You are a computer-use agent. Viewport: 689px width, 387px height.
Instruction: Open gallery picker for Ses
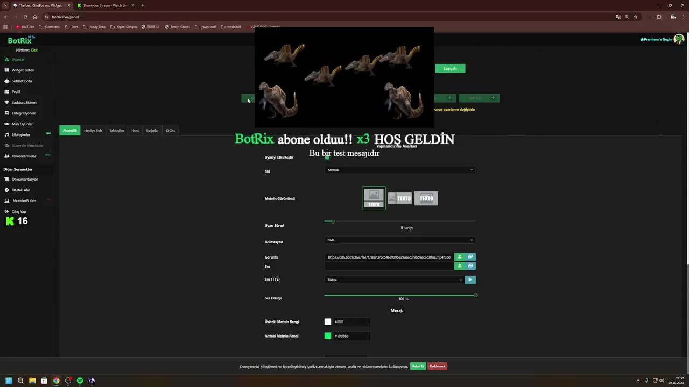tap(470, 266)
